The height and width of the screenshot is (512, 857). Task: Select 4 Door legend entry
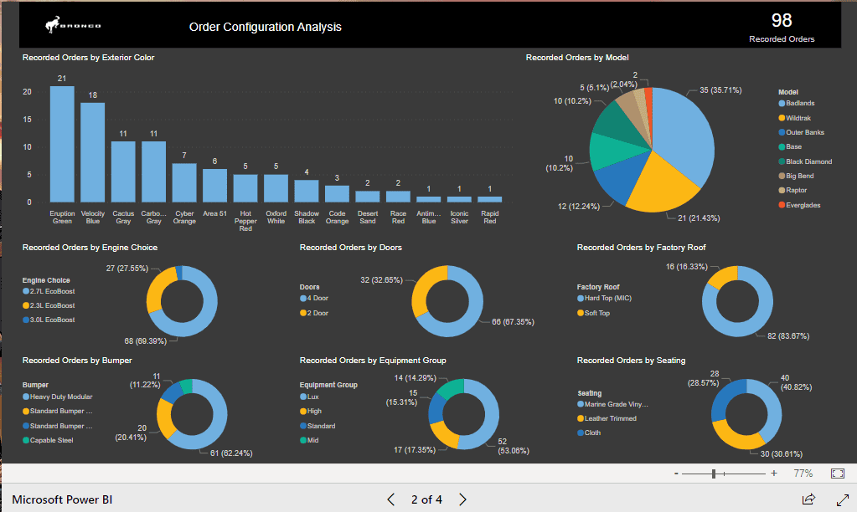[x=314, y=298]
